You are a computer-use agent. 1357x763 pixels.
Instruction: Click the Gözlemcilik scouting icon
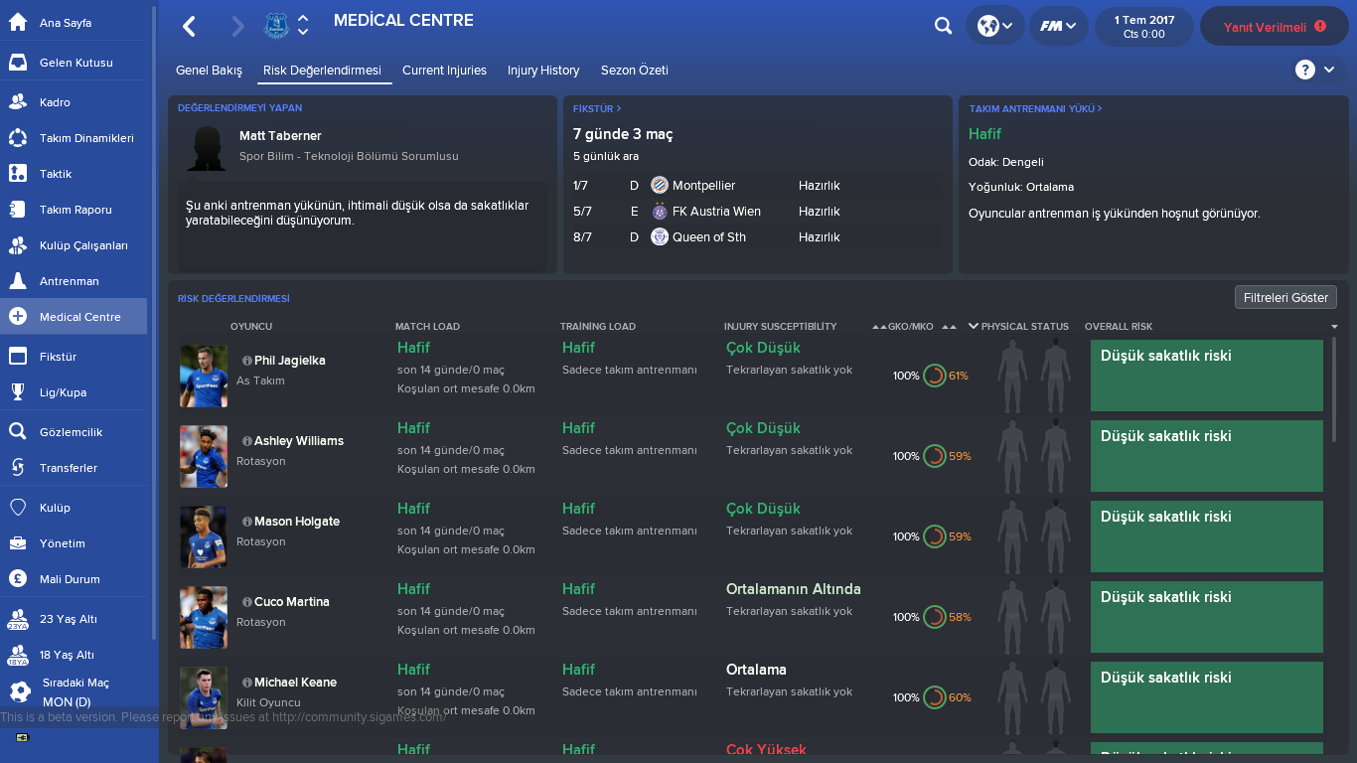point(18,432)
